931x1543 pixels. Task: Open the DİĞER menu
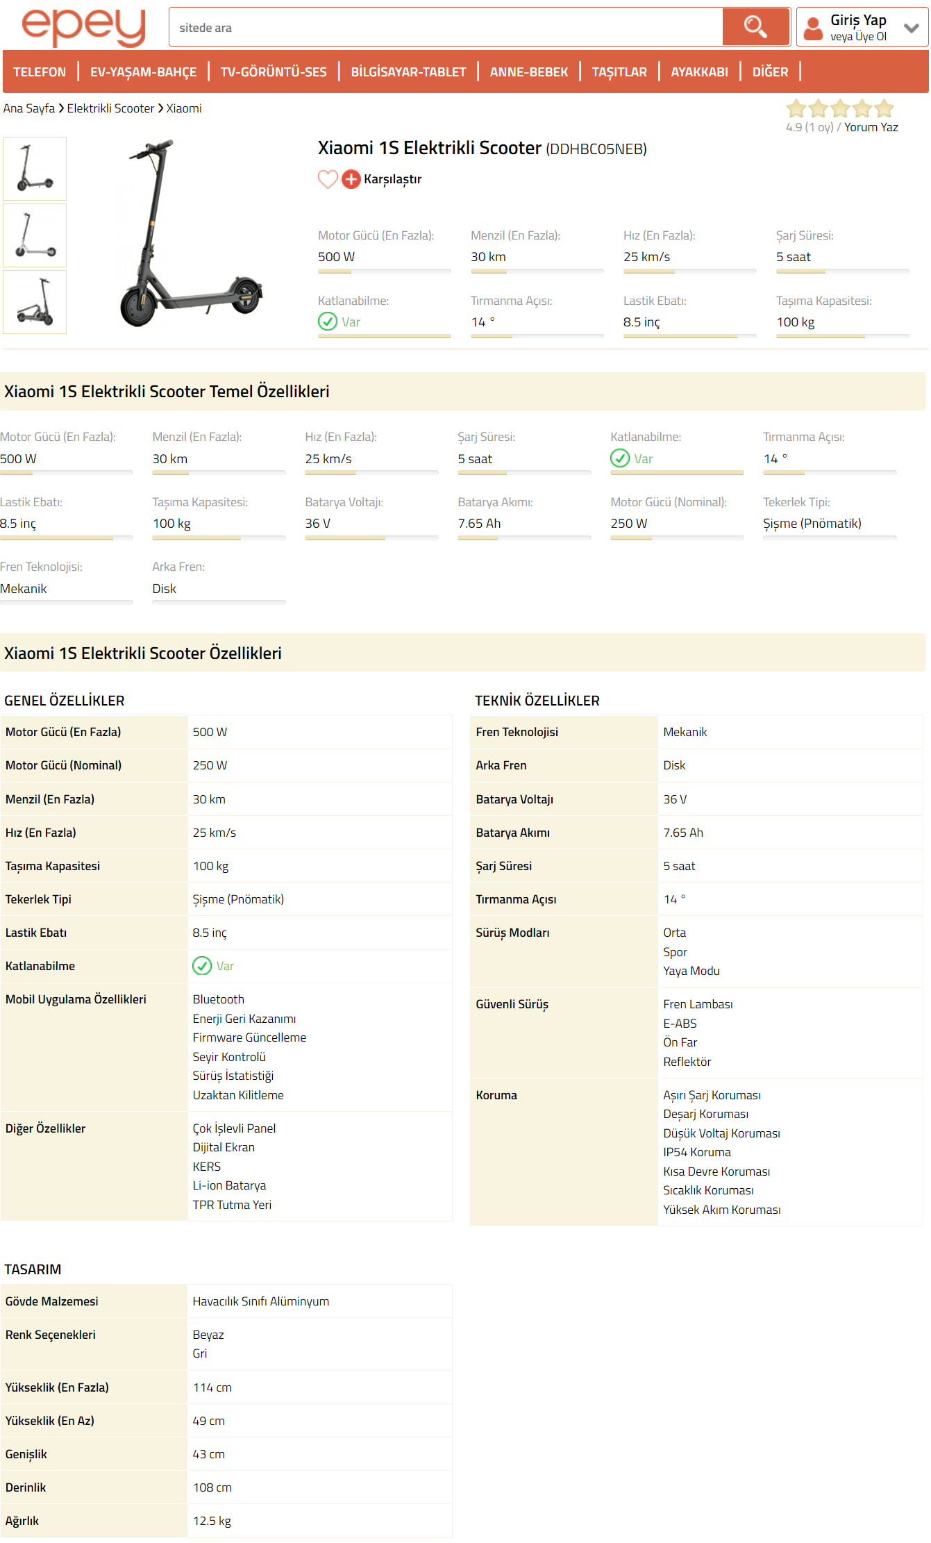tap(770, 72)
